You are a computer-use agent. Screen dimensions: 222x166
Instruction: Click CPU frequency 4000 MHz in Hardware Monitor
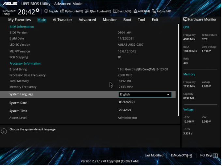pos(189,39)
